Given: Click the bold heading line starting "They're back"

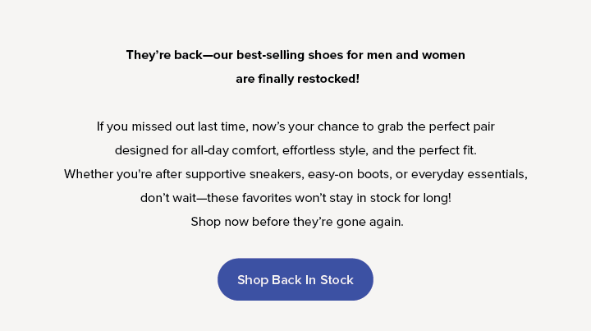Looking at the screenshot, I should tap(295, 55).
